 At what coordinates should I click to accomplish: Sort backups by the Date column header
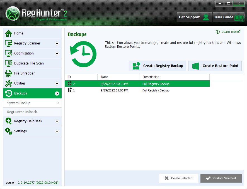point(118,77)
